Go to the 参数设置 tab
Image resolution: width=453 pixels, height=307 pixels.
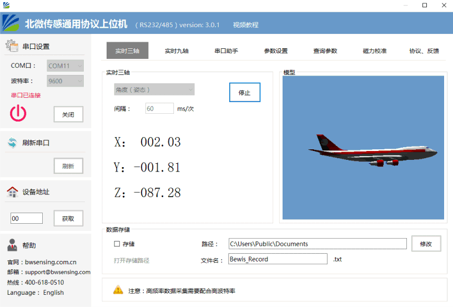[x=276, y=51]
